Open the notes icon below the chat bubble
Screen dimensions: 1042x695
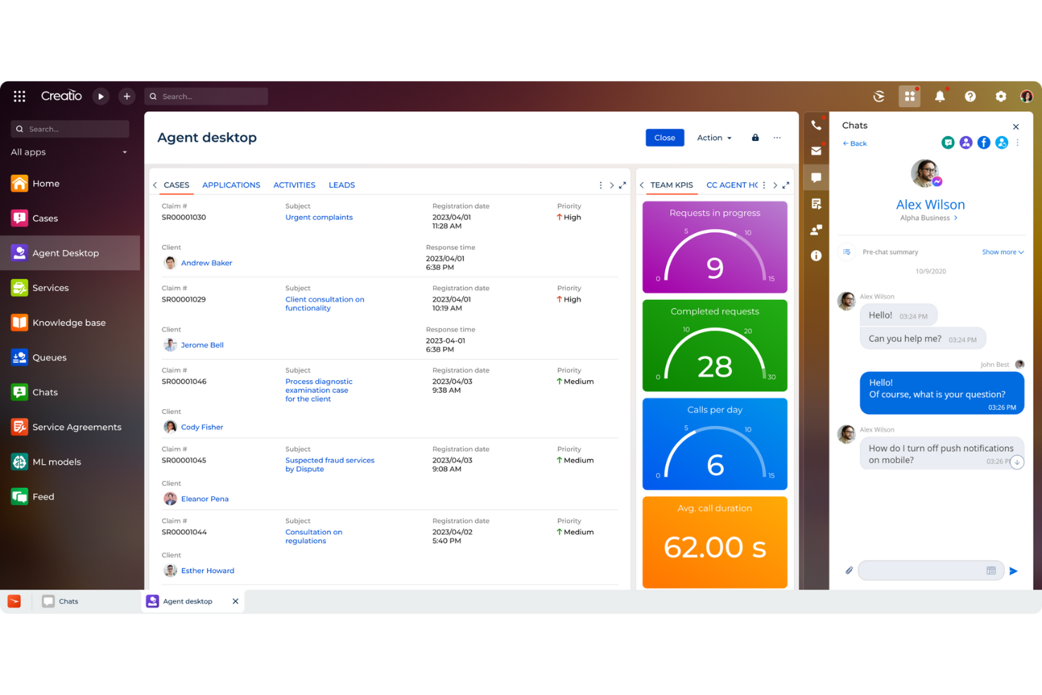pyautogui.click(x=816, y=204)
